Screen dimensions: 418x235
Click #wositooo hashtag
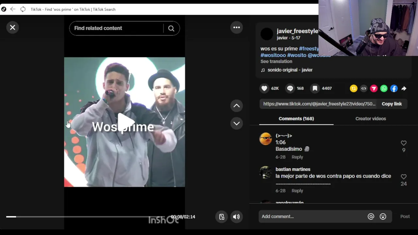pyautogui.click(x=273, y=55)
